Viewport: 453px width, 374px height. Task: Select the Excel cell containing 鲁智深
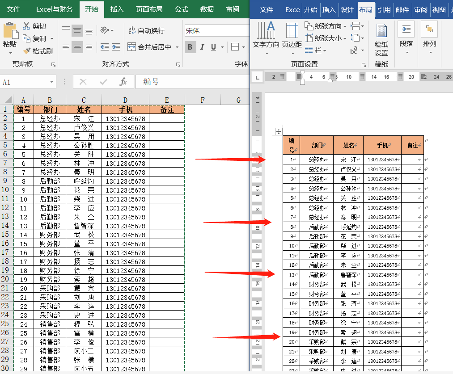click(84, 226)
